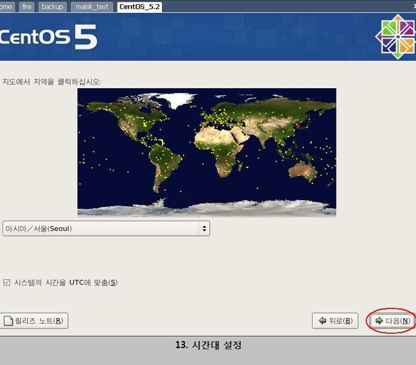Select the CentOS_5.2 tab
Viewport: 416px width, 365px height.
[x=140, y=7]
